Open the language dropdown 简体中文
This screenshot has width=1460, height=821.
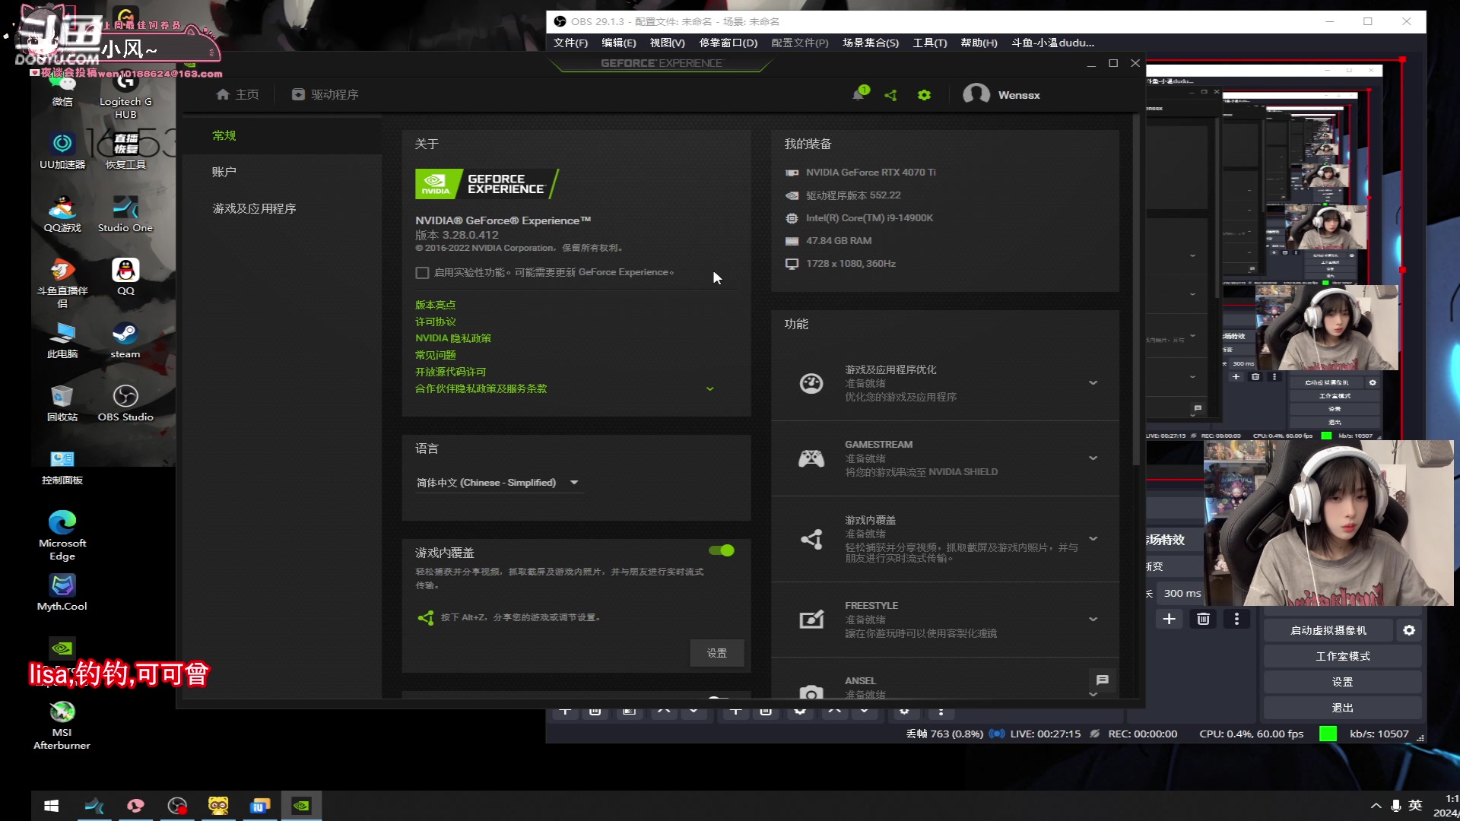click(498, 483)
